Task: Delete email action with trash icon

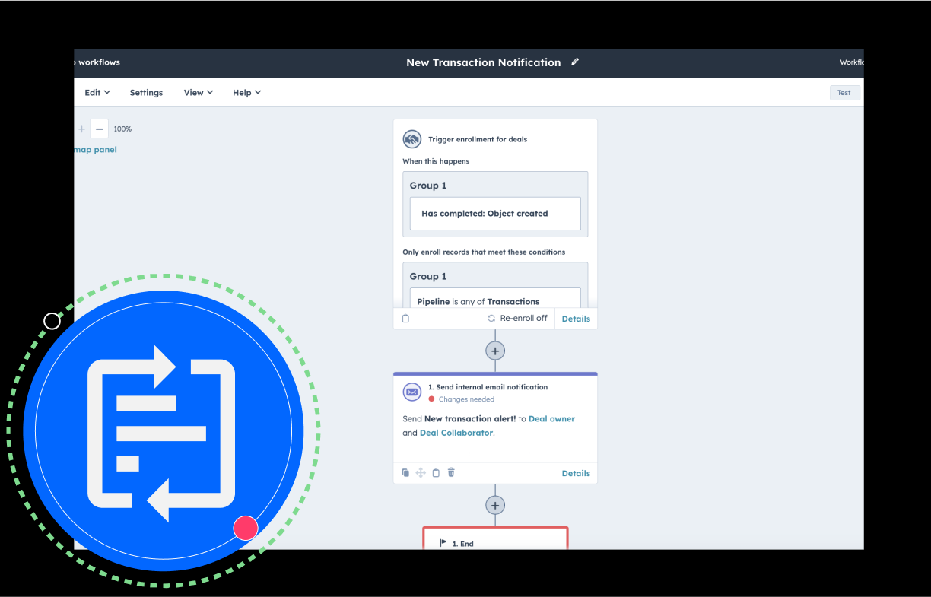Action: 451,473
